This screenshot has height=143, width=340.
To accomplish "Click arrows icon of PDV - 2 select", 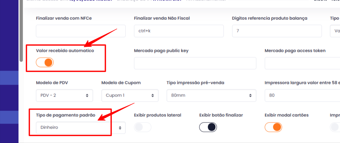I will click(x=87, y=95).
